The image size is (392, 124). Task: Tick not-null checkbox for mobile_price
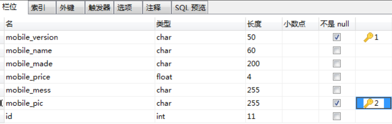[x=337, y=77]
